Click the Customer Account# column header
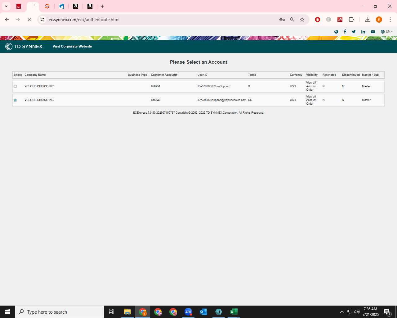 (x=164, y=75)
